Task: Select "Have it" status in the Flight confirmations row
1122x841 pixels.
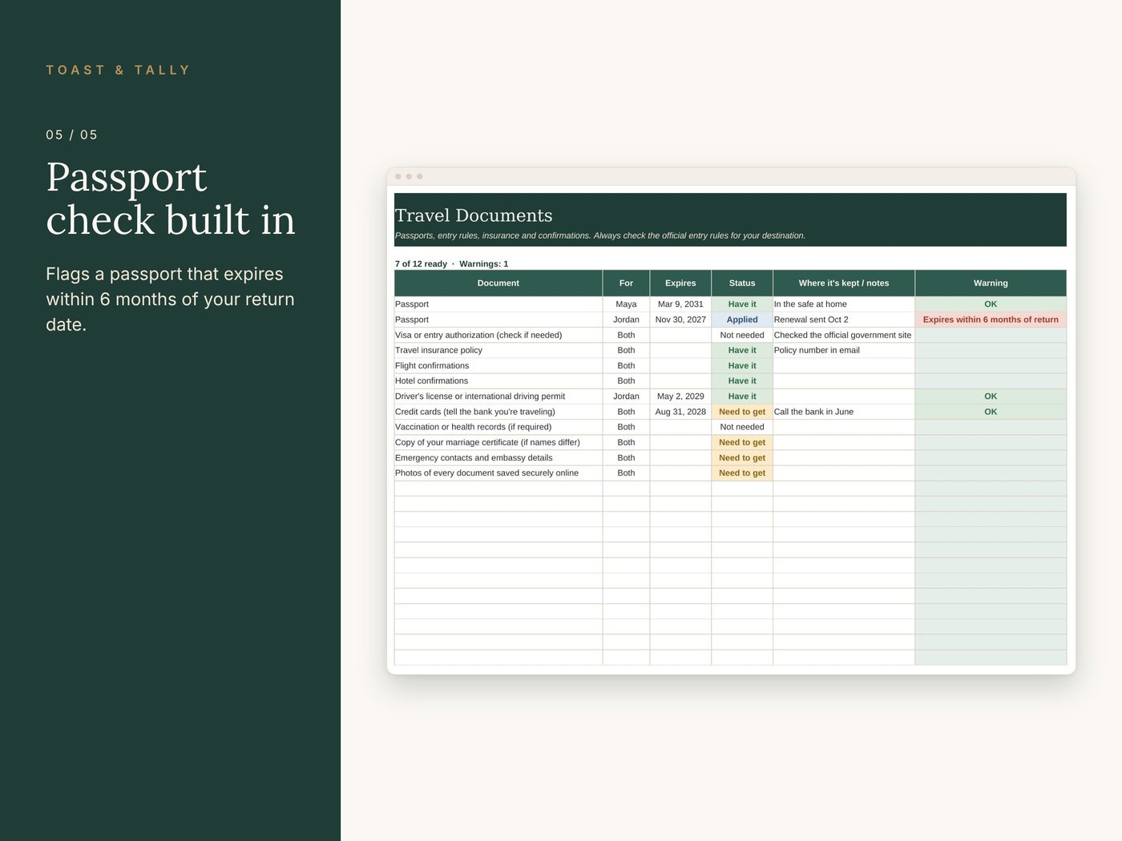Action: [x=742, y=365]
